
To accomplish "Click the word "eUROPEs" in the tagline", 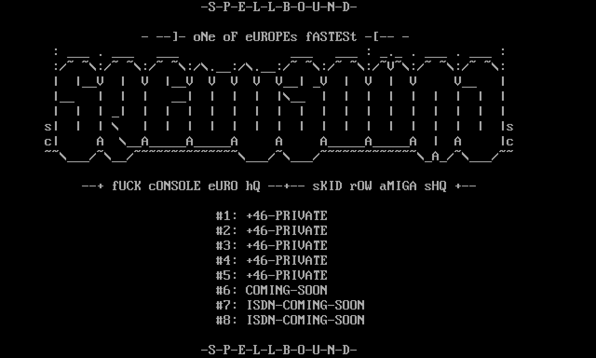I will (271, 37).
